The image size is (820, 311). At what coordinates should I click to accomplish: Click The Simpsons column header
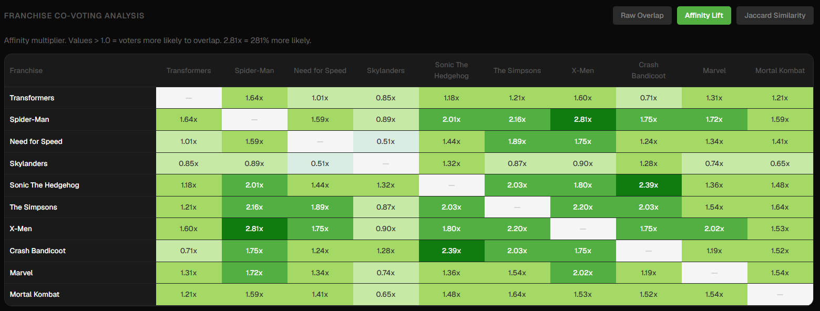click(517, 70)
